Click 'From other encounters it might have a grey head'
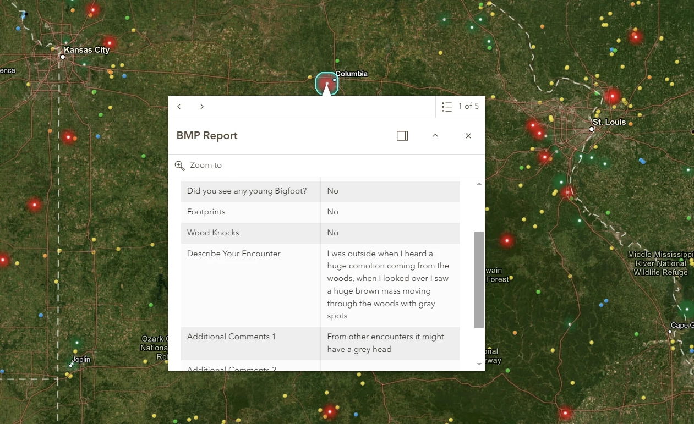Image resolution: width=694 pixels, height=424 pixels. 385,343
